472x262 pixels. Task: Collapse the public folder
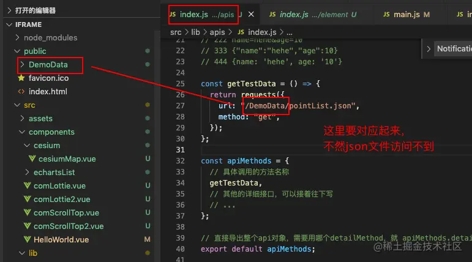(x=17, y=51)
